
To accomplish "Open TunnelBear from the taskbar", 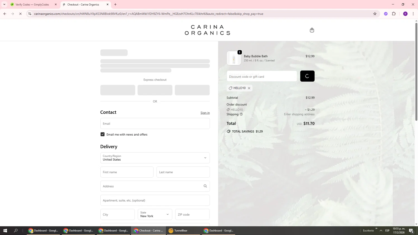I will click(184, 231).
